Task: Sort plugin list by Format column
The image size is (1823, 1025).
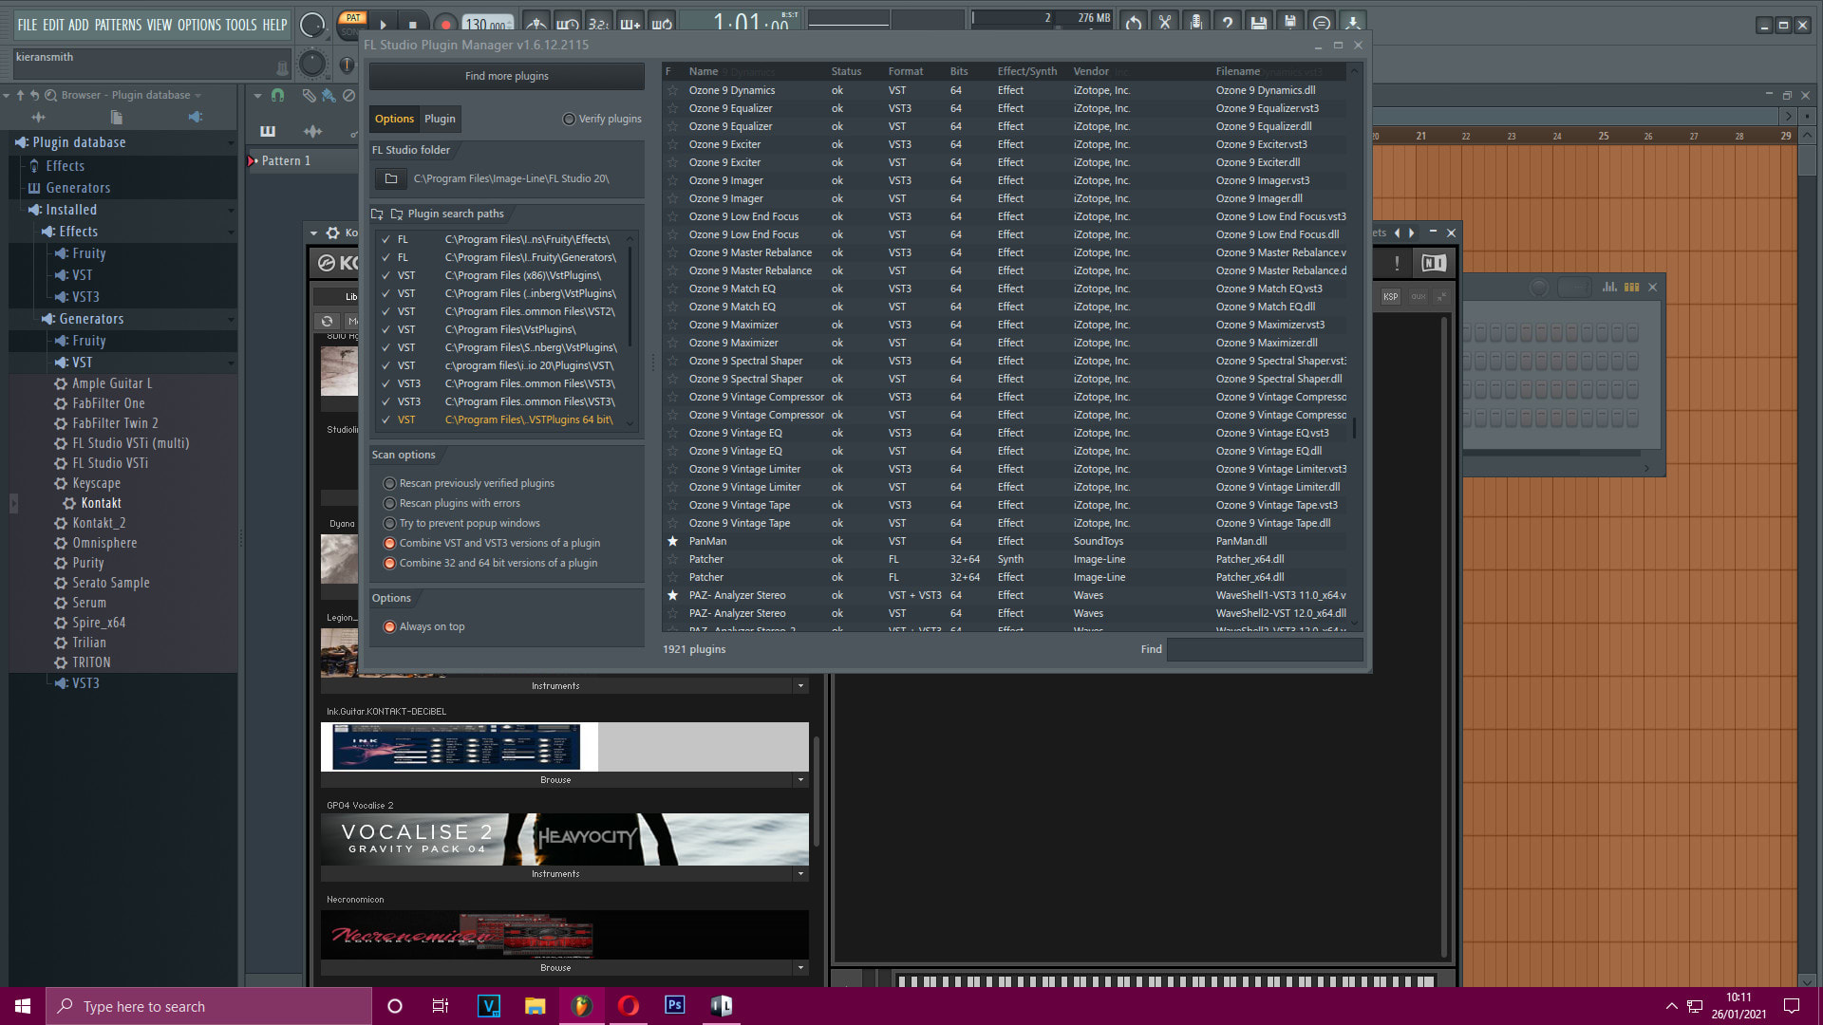Action: (906, 71)
